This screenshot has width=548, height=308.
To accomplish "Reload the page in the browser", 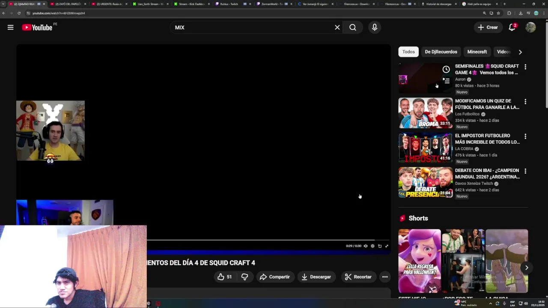I will point(19,13).
